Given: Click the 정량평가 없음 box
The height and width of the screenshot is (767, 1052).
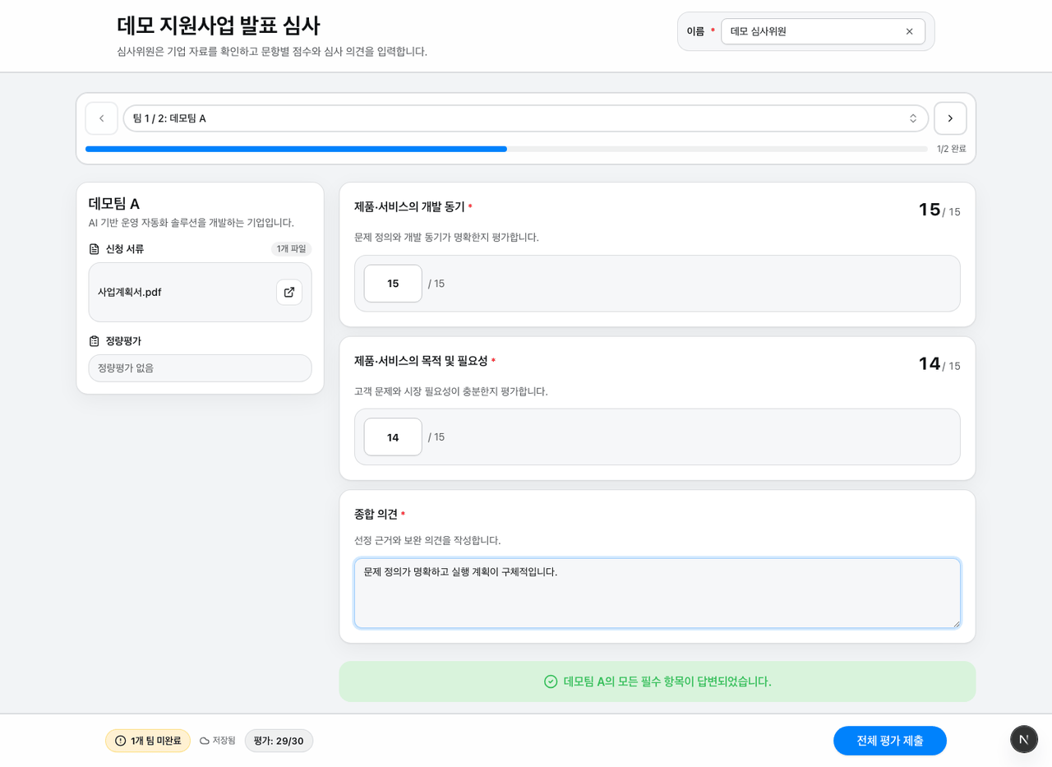Looking at the screenshot, I should point(200,368).
